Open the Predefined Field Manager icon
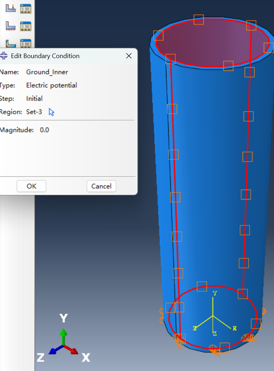This screenshot has height=371, width=274. pos(25,44)
